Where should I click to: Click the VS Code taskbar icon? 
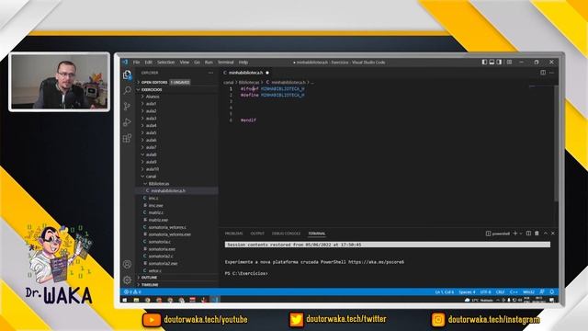(215, 300)
